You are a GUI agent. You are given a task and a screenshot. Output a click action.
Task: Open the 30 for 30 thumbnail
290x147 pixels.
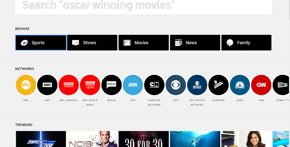[144, 139]
